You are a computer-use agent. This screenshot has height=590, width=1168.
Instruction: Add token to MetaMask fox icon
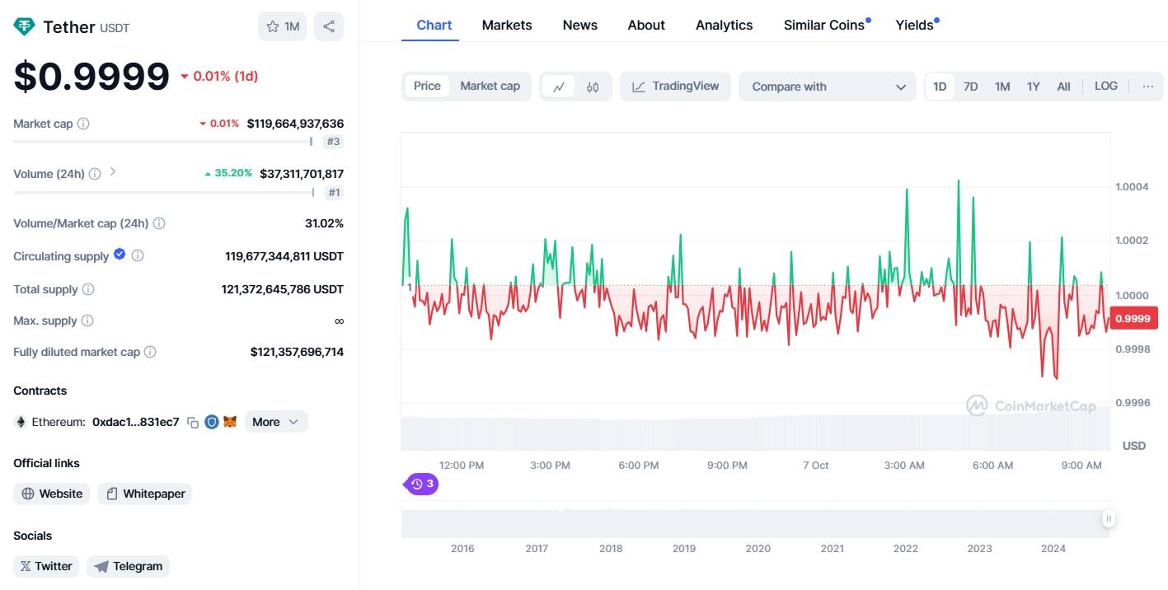click(230, 422)
